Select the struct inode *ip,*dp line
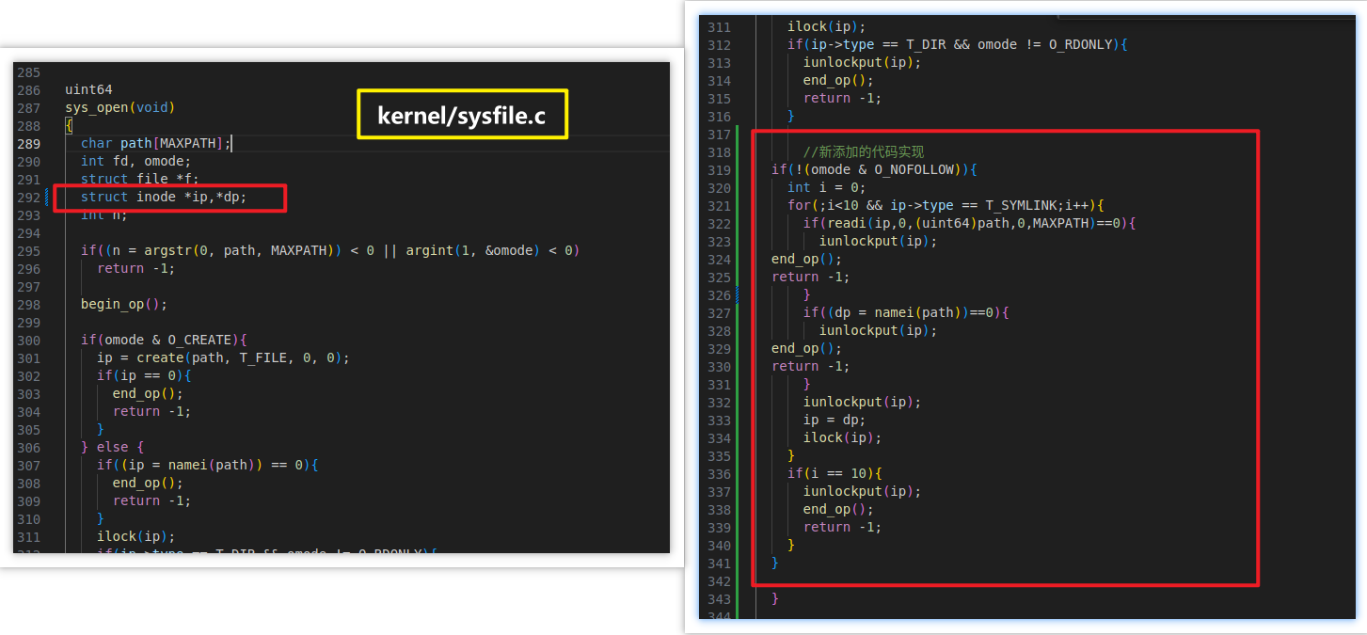Screen dimensions: 1367x635 (x=164, y=198)
